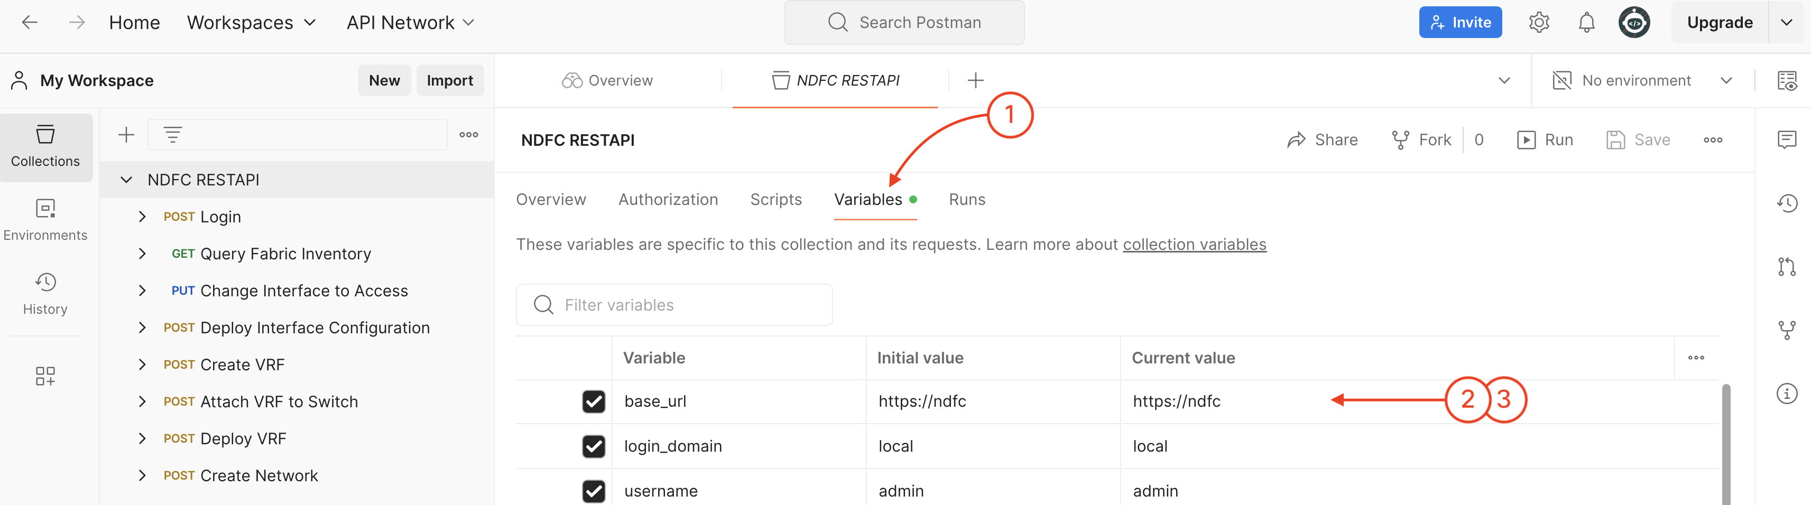Open collection variables link
The height and width of the screenshot is (505, 1811).
(1194, 245)
